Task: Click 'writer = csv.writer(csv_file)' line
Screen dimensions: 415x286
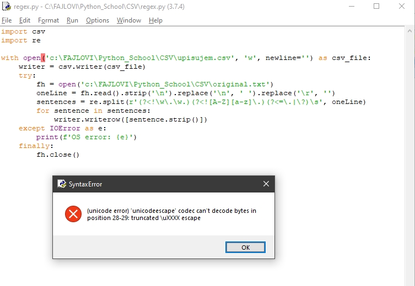Action: (x=82, y=67)
